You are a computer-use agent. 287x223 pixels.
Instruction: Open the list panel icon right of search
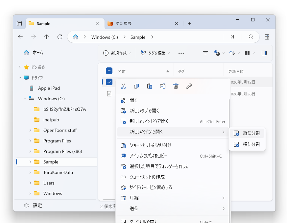pyautogui.click(x=267, y=37)
